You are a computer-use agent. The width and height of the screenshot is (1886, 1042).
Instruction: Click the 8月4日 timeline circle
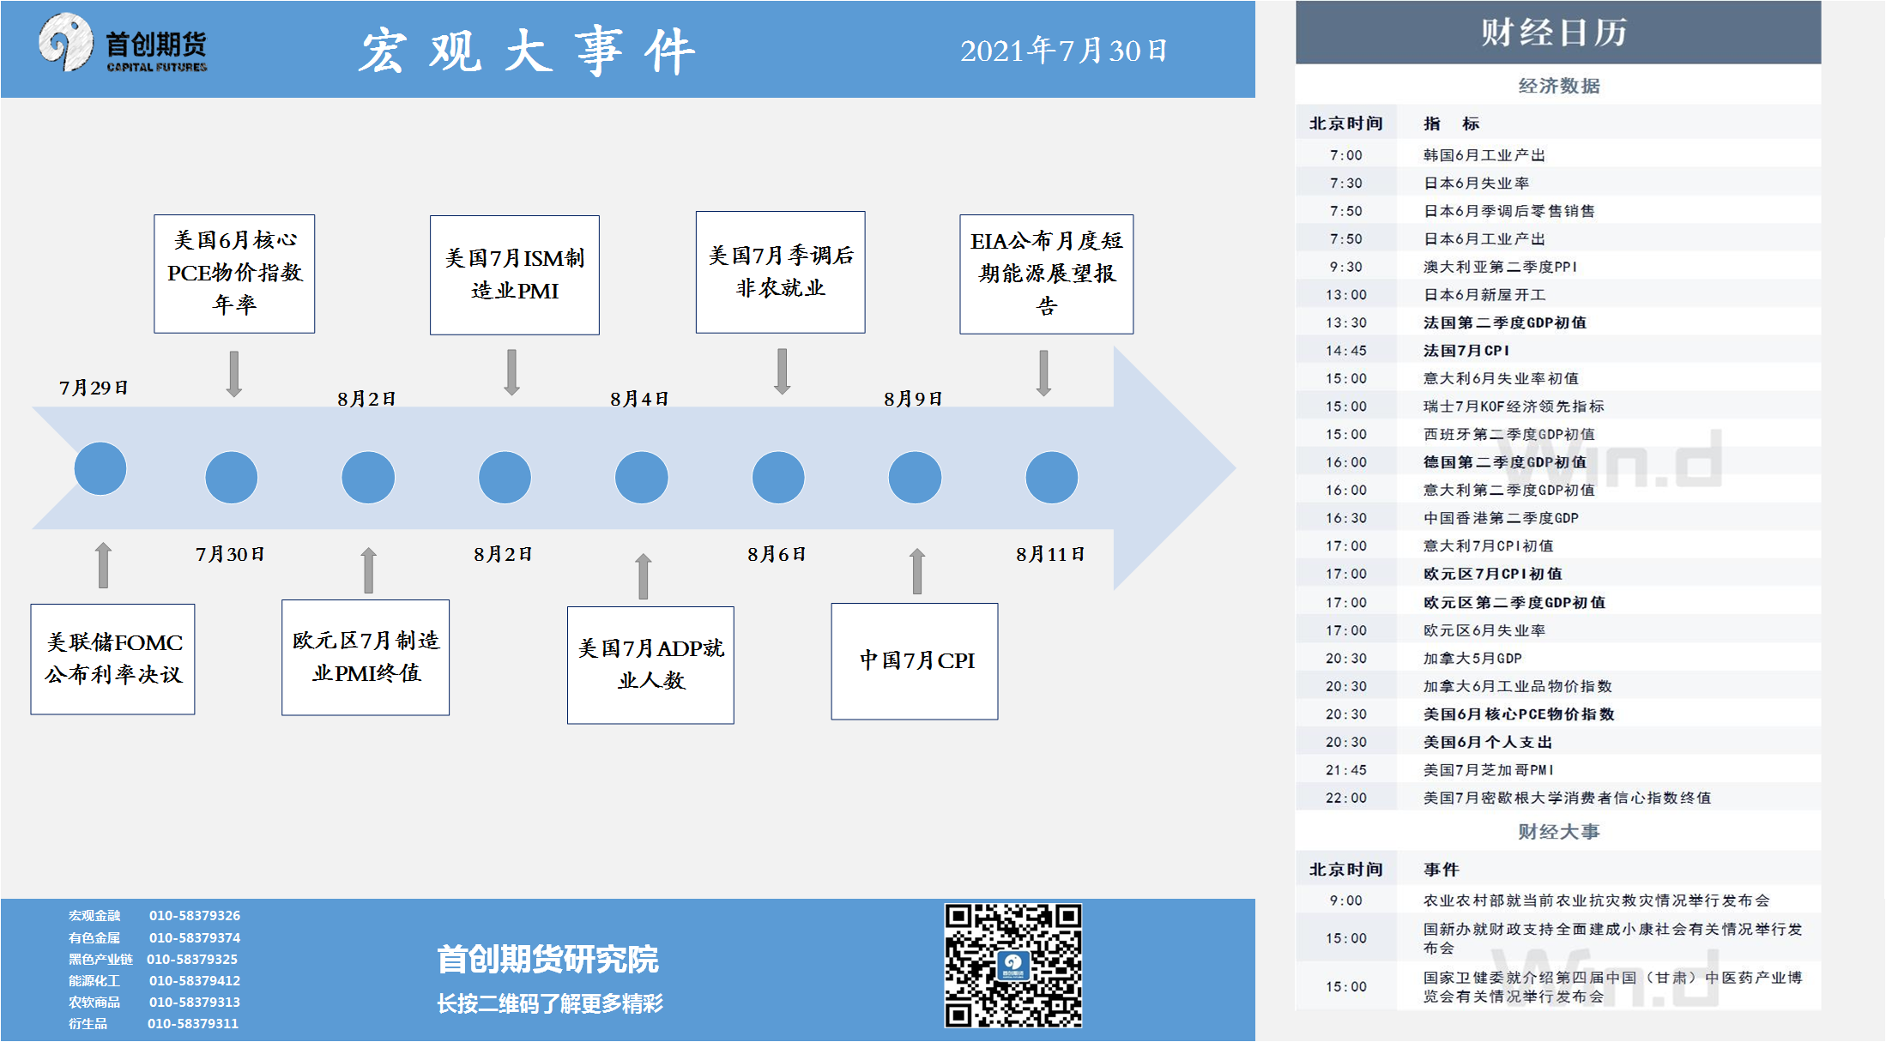point(642,477)
